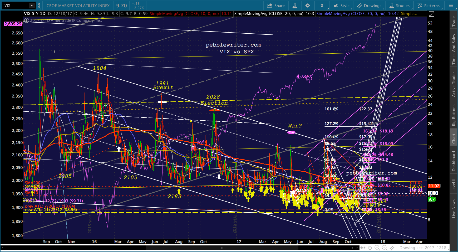The image size is (458, 252).
Task: Click the white 10.3 price axis label
Action: coord(432,193)
